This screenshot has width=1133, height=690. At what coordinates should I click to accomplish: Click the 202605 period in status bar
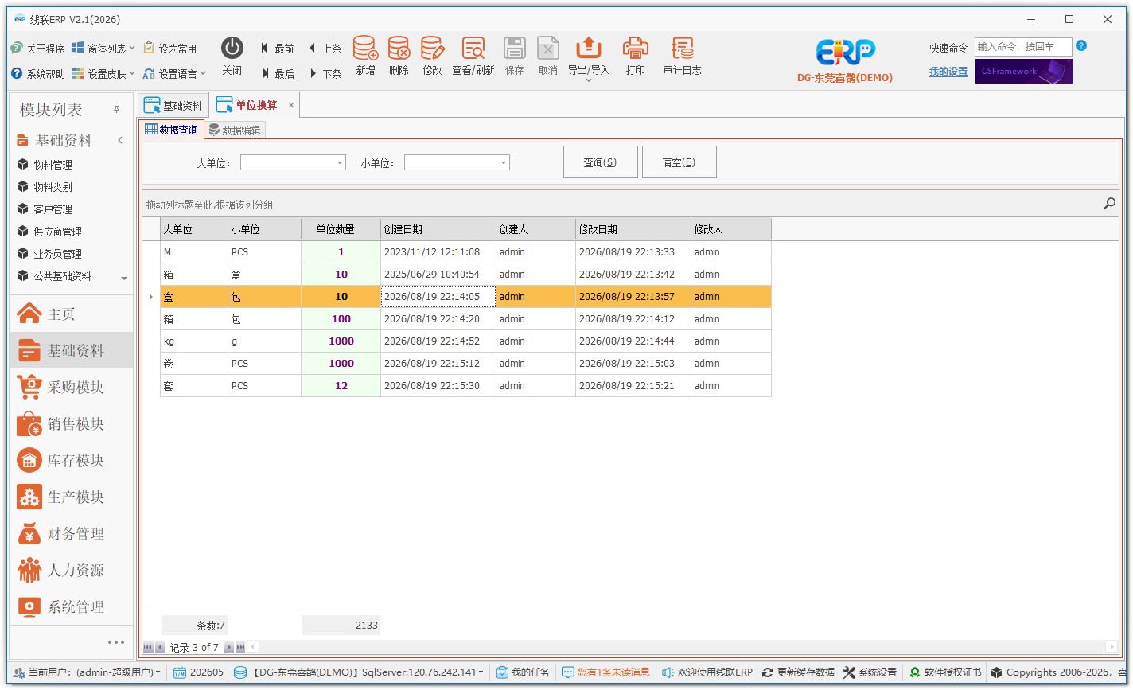(199, 672)
